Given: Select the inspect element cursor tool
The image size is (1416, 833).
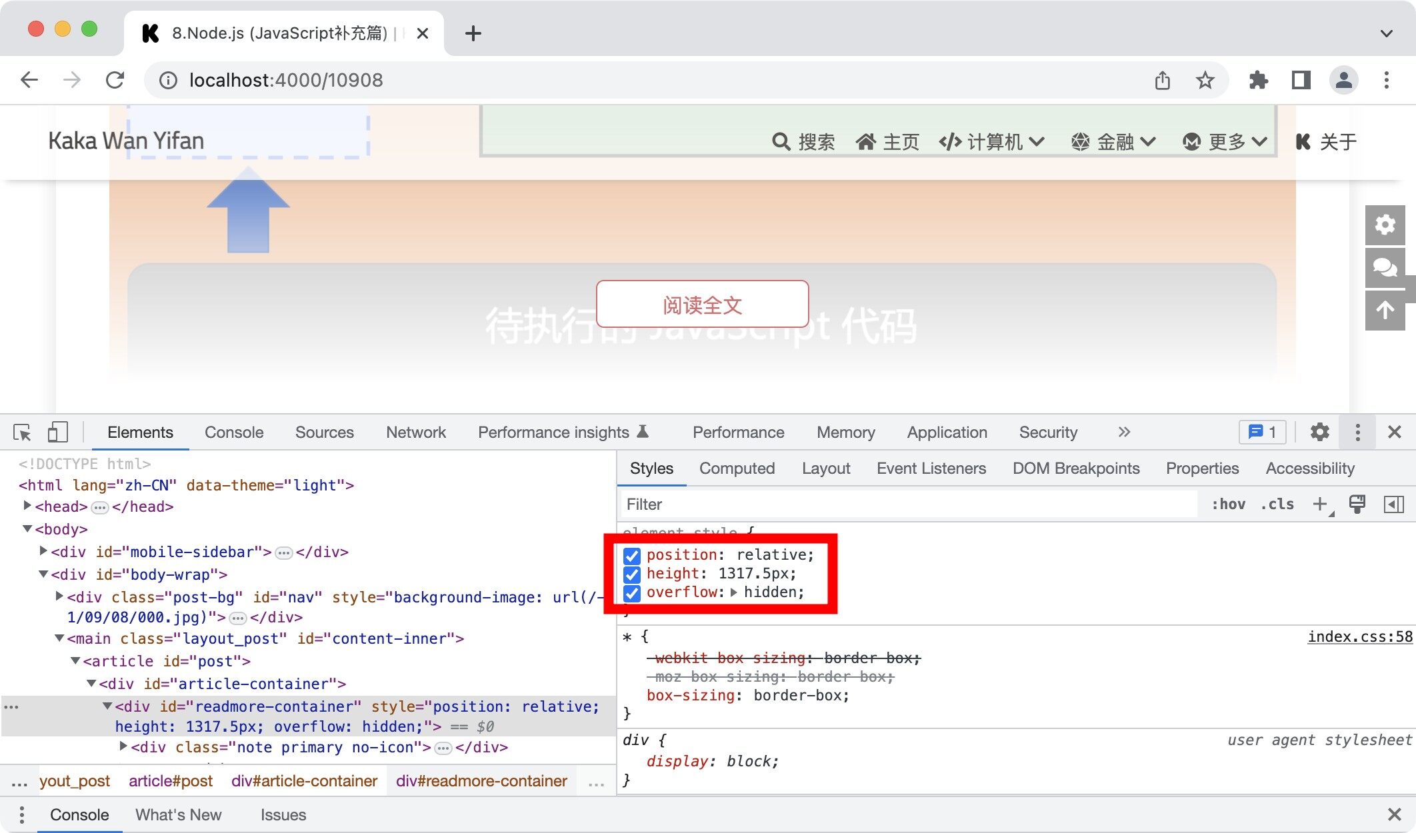Looking at the screenshot, I should click(x=22, y=432).
